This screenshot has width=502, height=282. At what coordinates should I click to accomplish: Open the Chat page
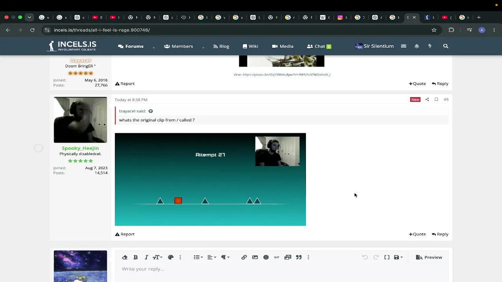point(319,46)
